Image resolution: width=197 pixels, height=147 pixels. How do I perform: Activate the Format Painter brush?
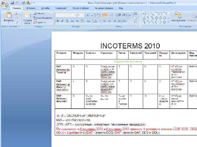16,23
